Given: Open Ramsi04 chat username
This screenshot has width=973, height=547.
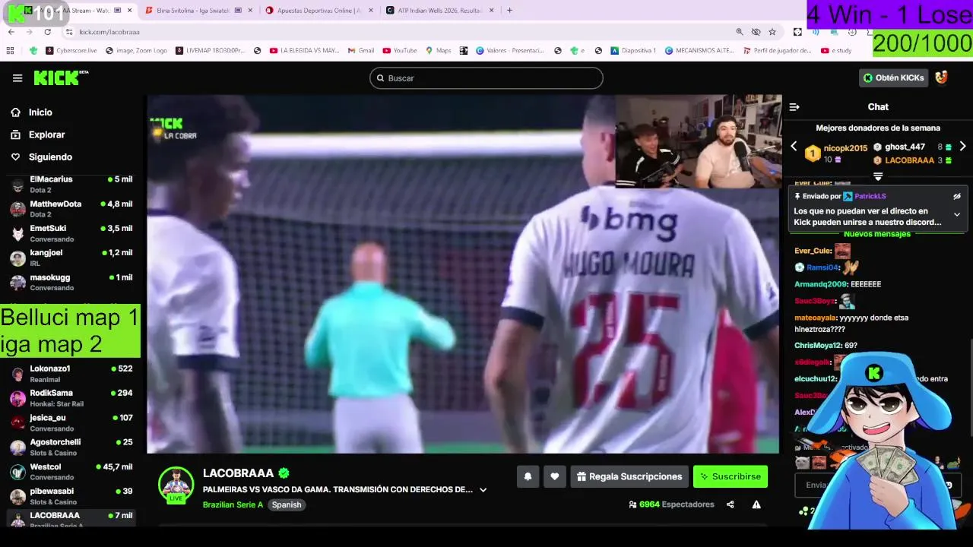Looking at the screenshot, I should 821,267.
